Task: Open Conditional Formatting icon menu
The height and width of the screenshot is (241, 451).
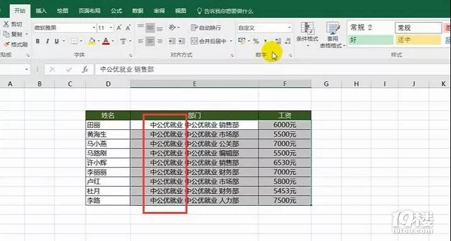Action: coord(307,28)
